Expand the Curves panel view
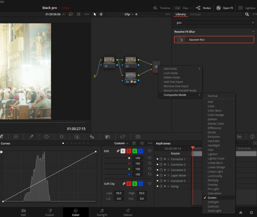Image resolution: width=257 pixels, height=217 pixels. (x=134, y=143)
